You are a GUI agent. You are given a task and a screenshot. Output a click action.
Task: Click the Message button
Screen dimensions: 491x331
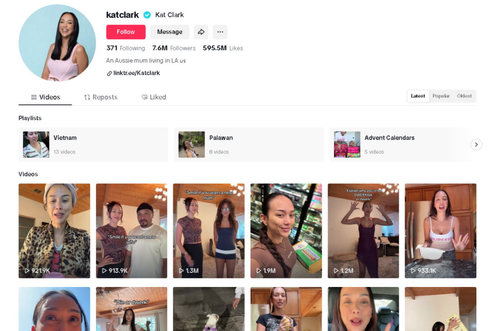tap(170, 32)
